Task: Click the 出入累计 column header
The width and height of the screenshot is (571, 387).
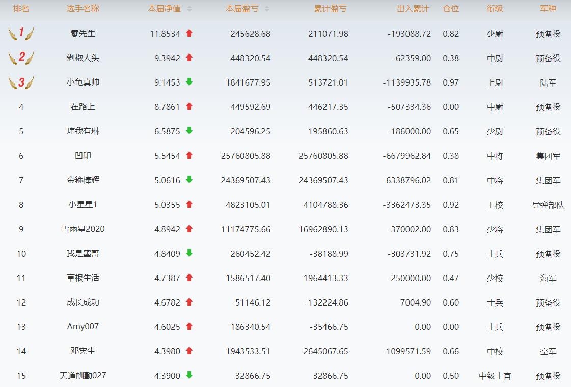Action: coord(413,9)
